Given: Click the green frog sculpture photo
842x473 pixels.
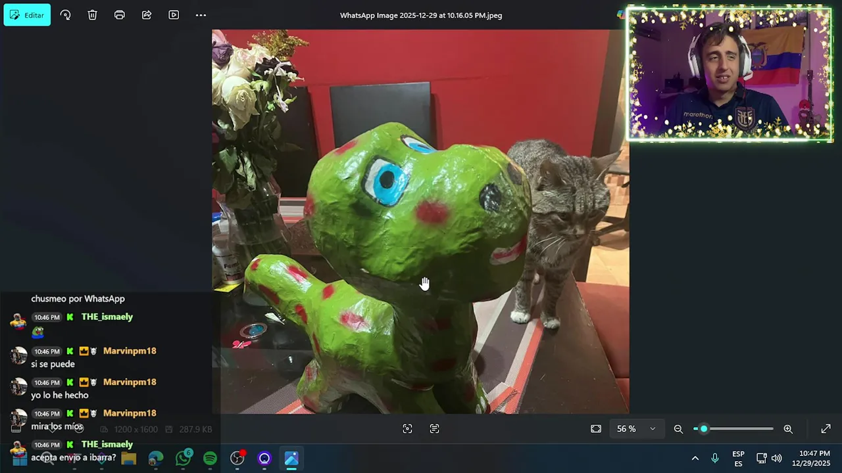Looking at the screenshot, I should point(420,221).
